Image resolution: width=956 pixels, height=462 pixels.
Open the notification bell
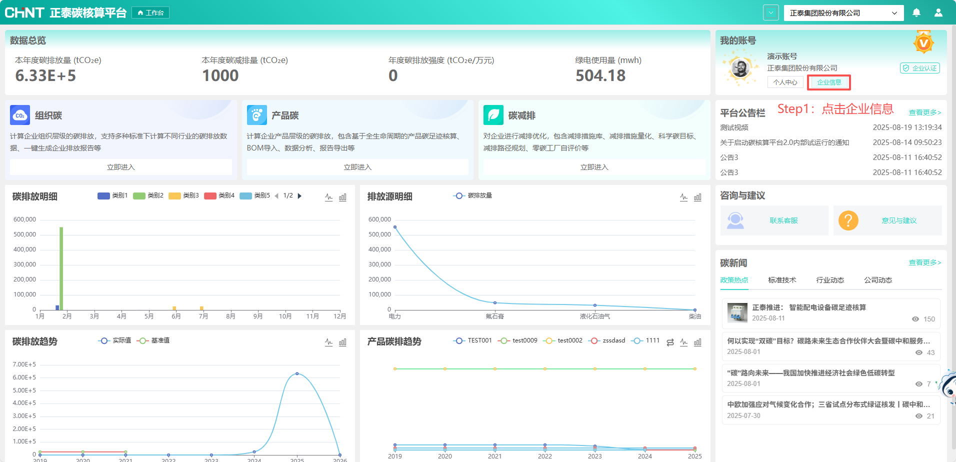click(x=916, y=12)
